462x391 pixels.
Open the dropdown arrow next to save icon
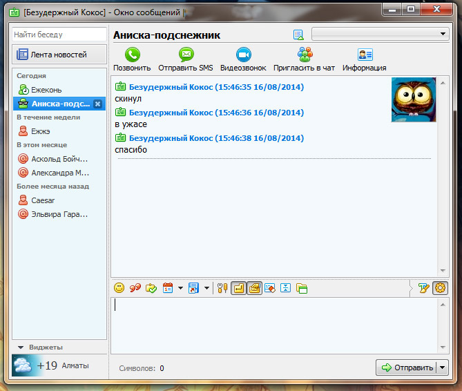pyautogui.click(x=206, y=288)
